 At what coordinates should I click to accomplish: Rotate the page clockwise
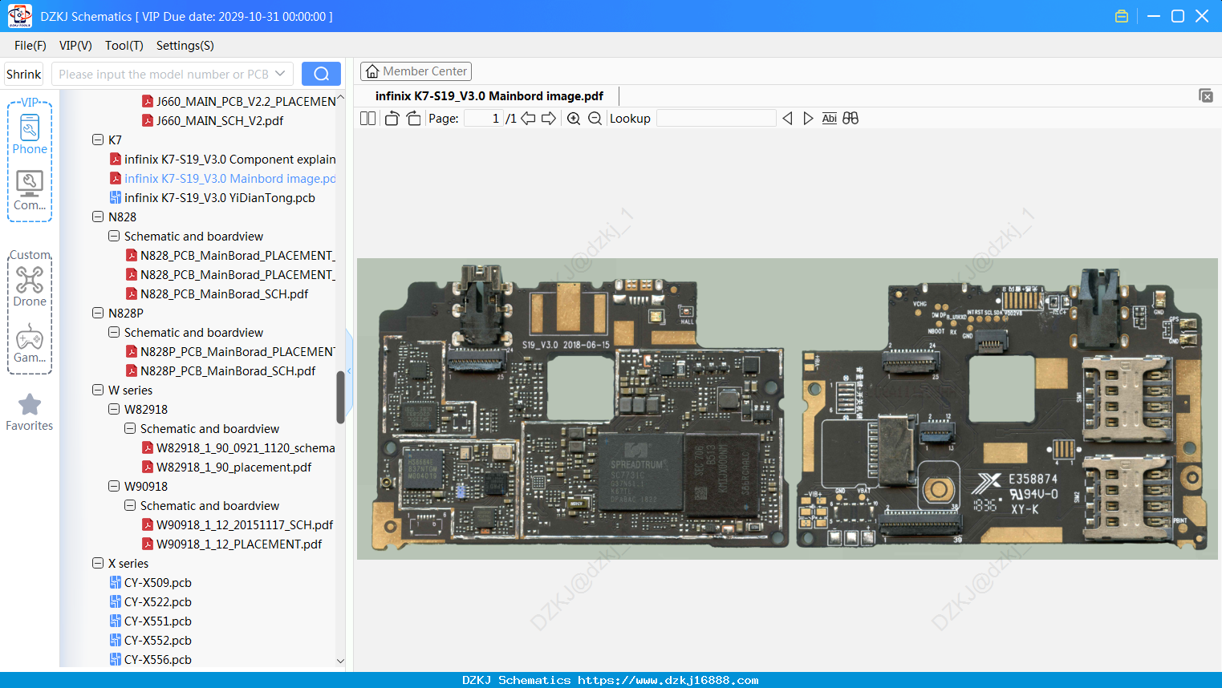pyautogui.click(x=413, y=119)
